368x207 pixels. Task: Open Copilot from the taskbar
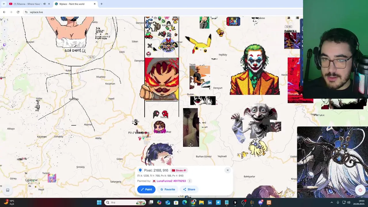159,202
